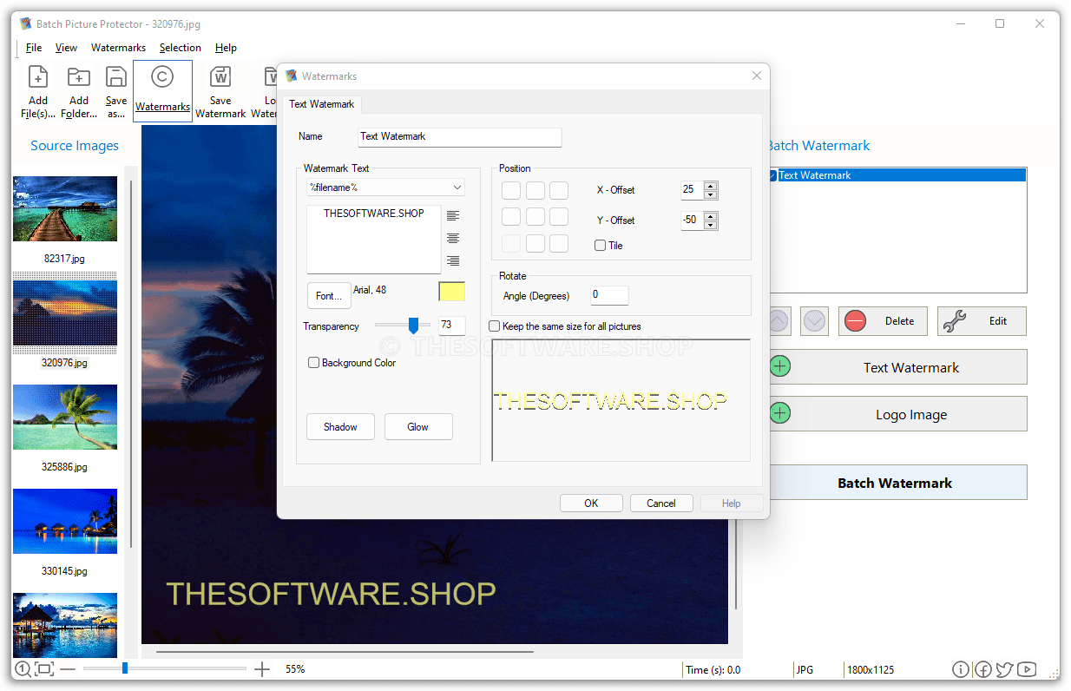1071x691 pixels.
Task: Check Keep the same size for all pictures
Action: pos(495,326)
